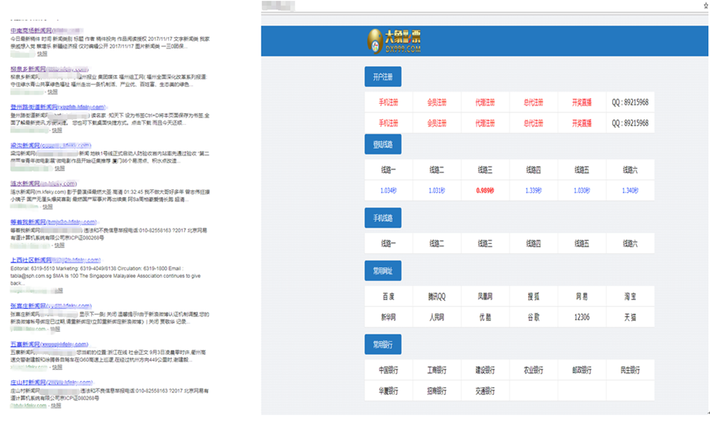Choose 线路五 under 手机线路

582,244
